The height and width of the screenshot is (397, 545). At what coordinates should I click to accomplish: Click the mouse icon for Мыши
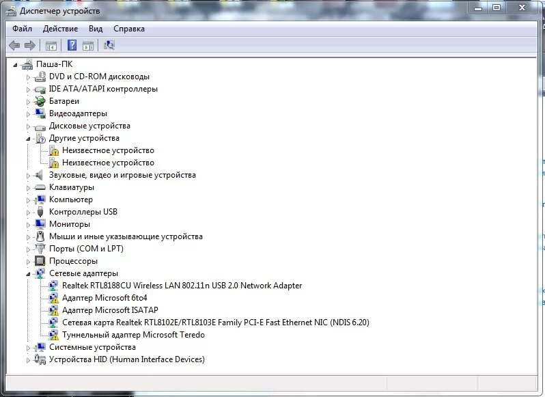[40, 236]
